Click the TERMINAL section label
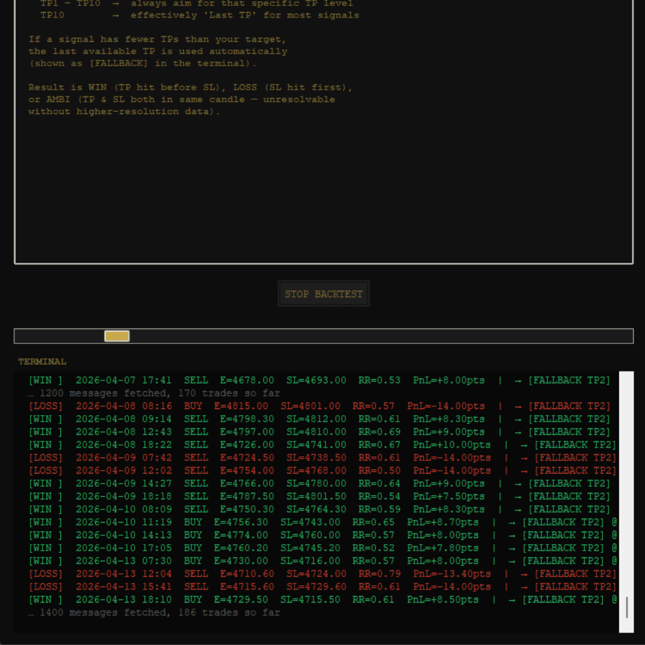The height and width of the screenshot is (645, 645). tap(42, 361)
